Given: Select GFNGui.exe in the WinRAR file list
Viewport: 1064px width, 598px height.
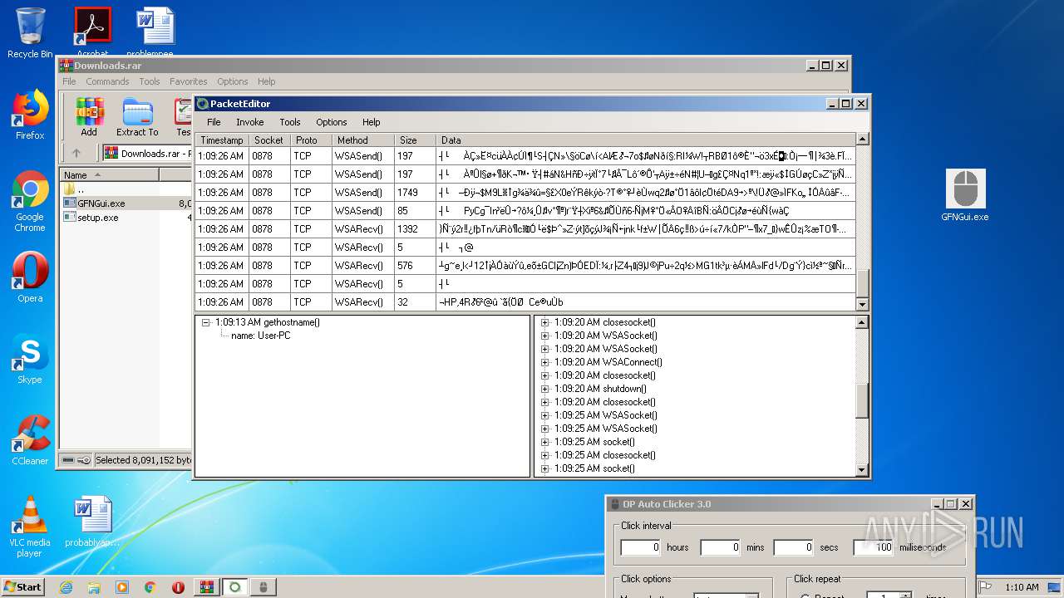Looking at the screenshot, I should pyautogui.click(x=127, y=203).
